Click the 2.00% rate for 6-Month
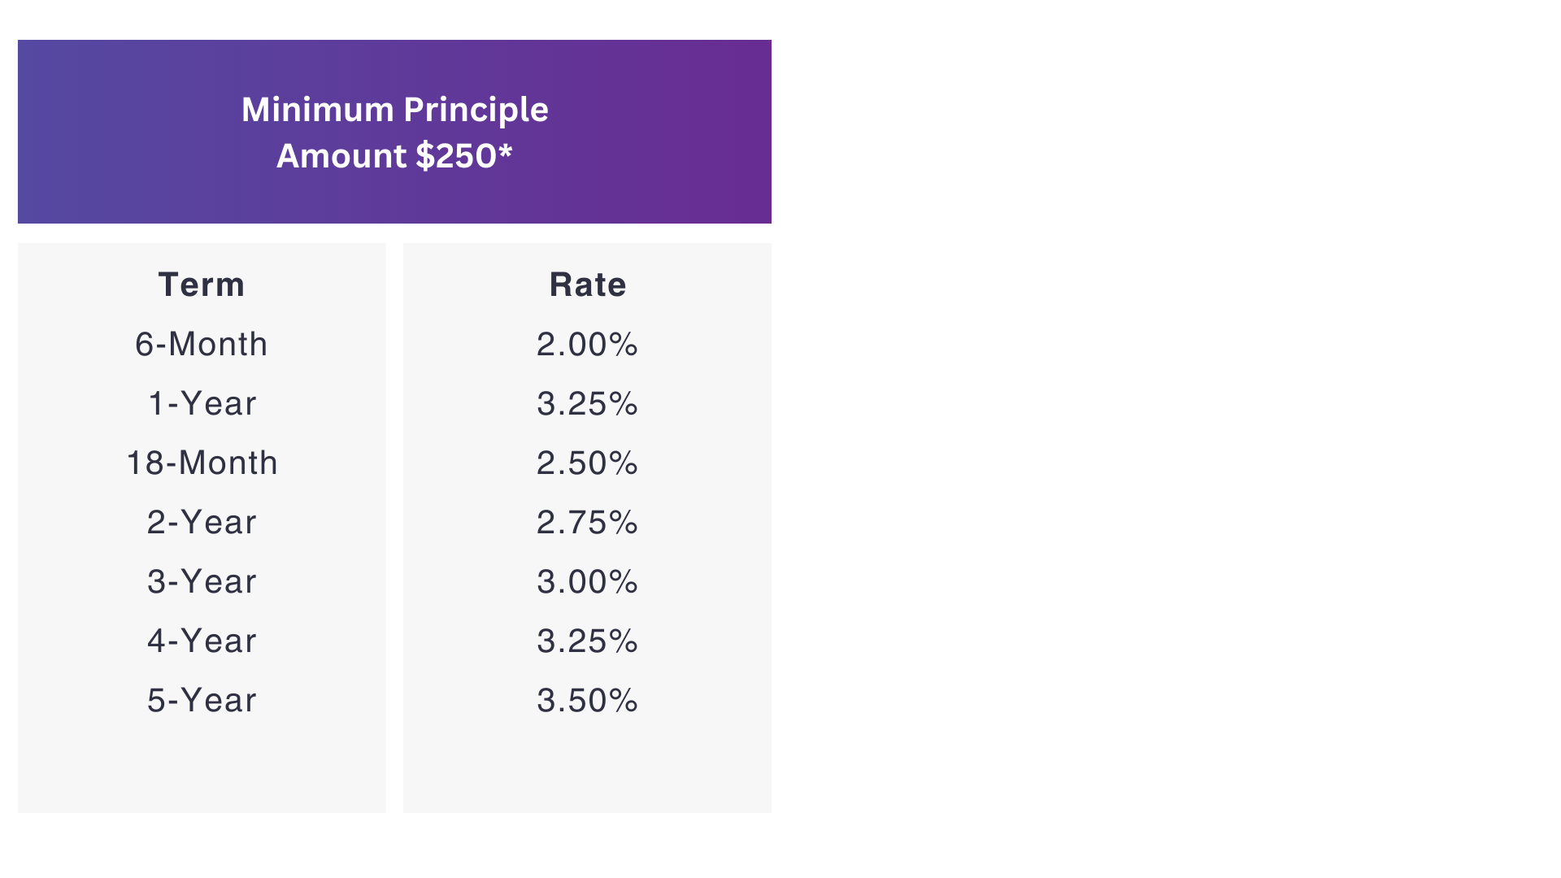Viewport: 1561px width, 878px height. point(587,344)
